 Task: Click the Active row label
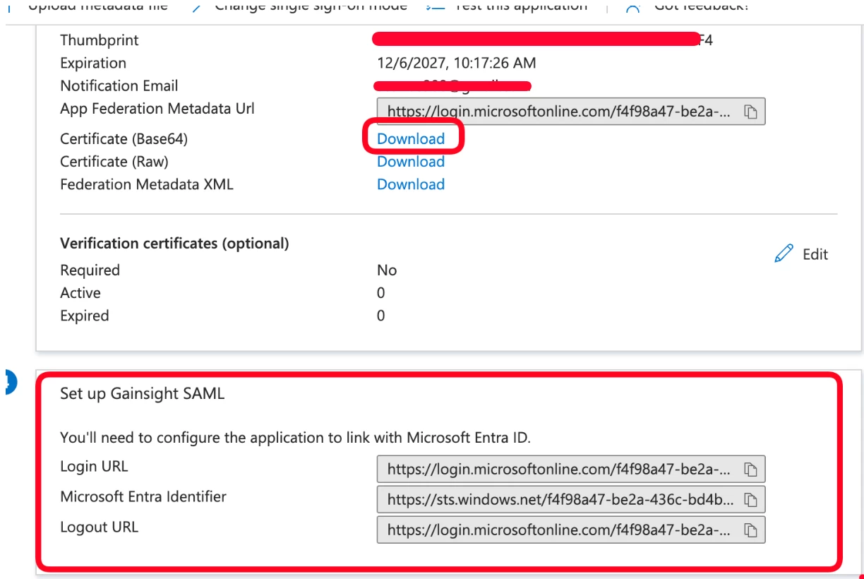(80, 293)
